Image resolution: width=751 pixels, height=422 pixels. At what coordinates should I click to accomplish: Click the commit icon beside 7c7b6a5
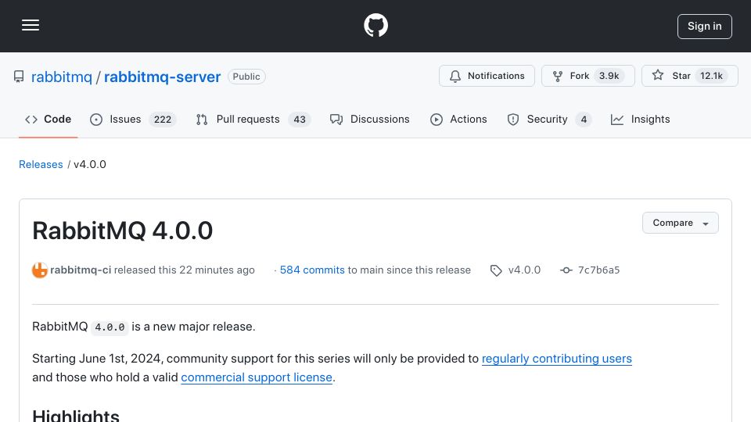tap(566, 270)
